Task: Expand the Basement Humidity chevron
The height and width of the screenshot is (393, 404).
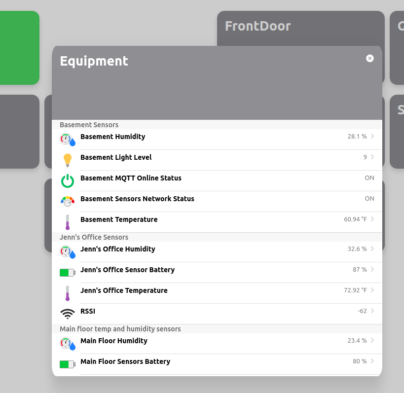Action: tap(372, 137)
